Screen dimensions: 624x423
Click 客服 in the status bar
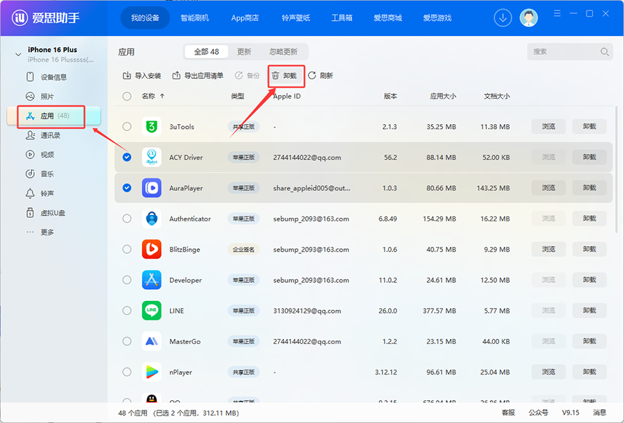(508, 413)
